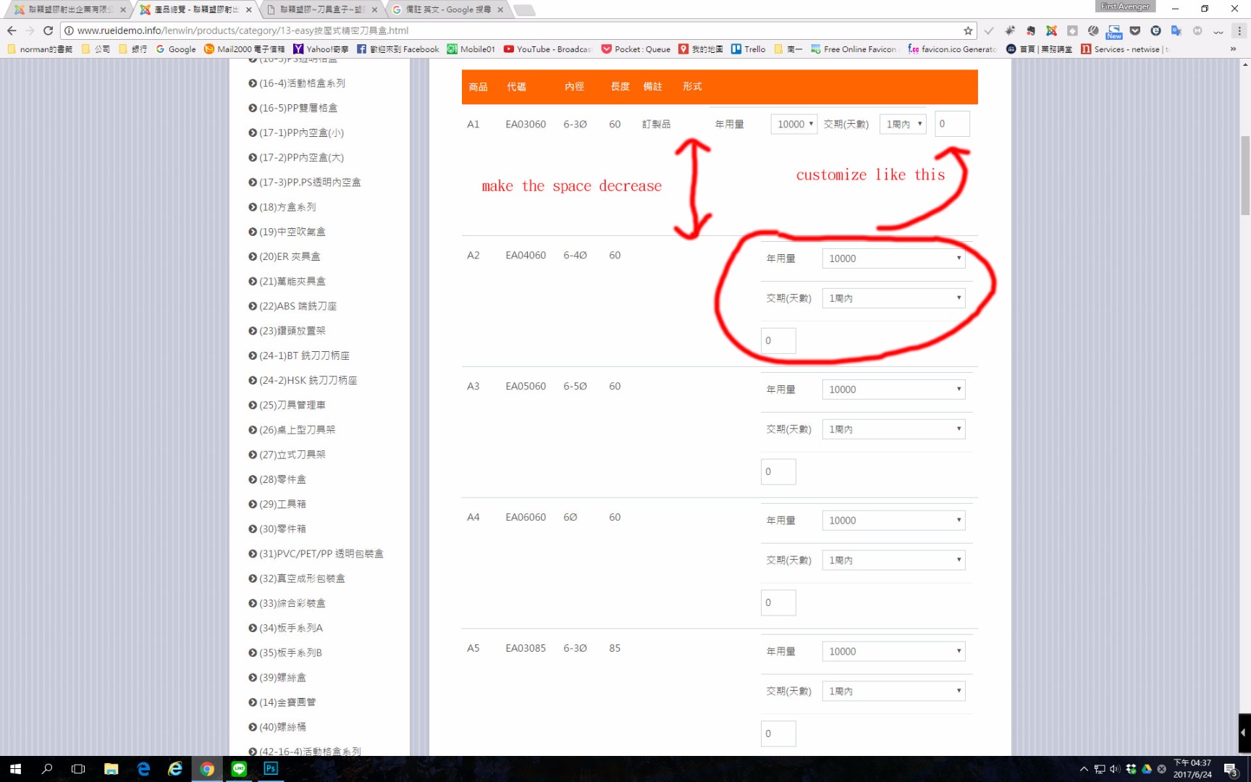Open the delivery days dropdown for A2

pyautogui.click(x=893, y=298)
